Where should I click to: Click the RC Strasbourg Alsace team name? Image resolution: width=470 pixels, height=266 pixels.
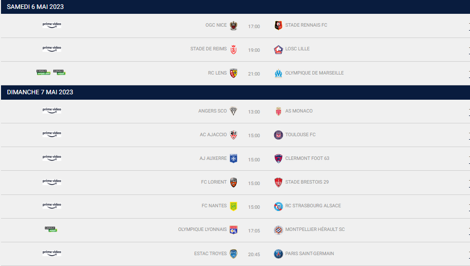[313, 206]
